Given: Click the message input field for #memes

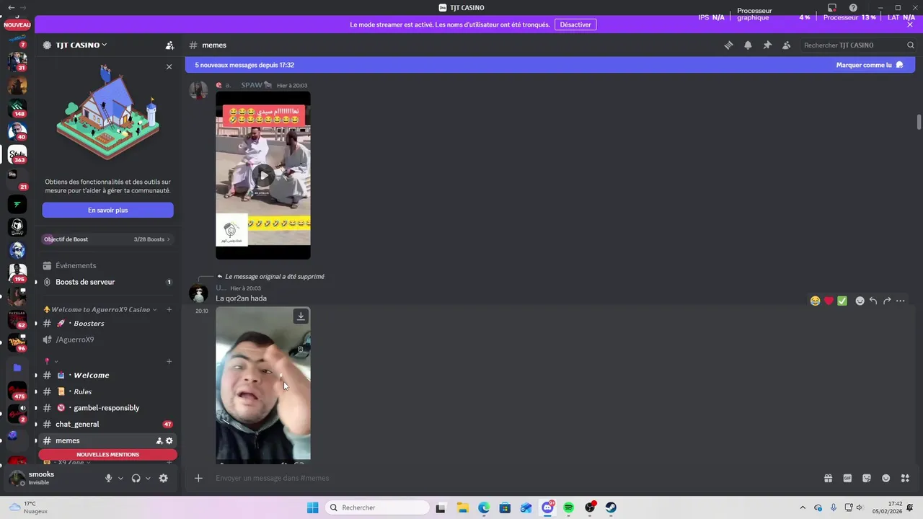Looking at the screenshot, I should point(512,478).
